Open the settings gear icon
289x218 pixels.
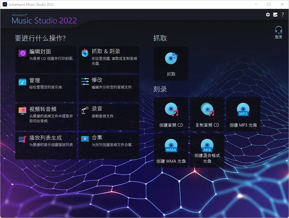click(268, 15)
